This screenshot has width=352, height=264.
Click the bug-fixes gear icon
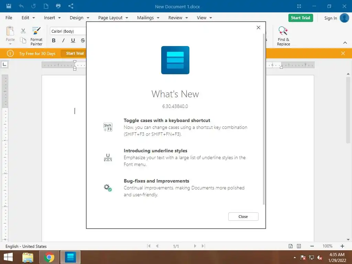point(108,188)
